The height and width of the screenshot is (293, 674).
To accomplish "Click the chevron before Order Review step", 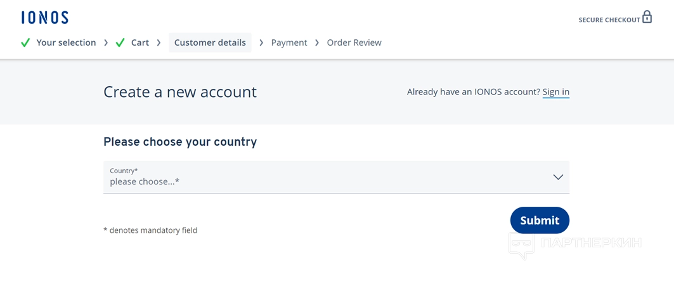I will tap(317, 42).
